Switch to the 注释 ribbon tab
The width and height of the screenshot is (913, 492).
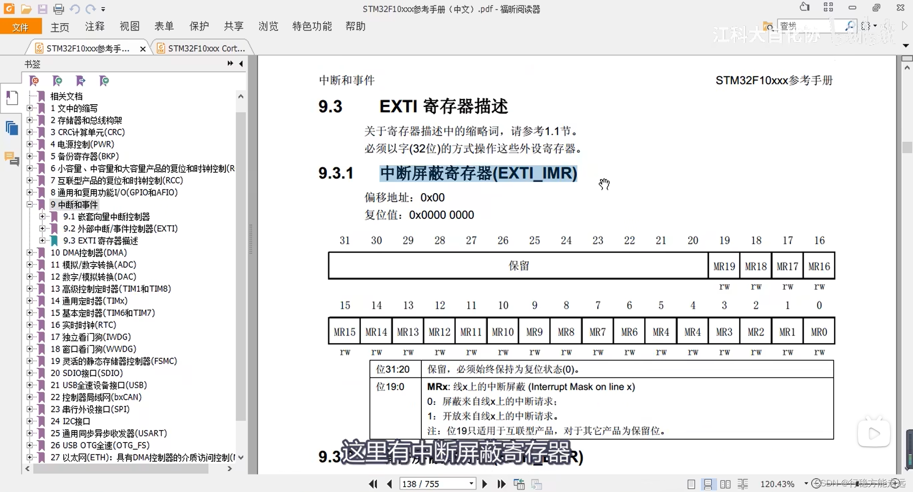[x=95, y=26]
